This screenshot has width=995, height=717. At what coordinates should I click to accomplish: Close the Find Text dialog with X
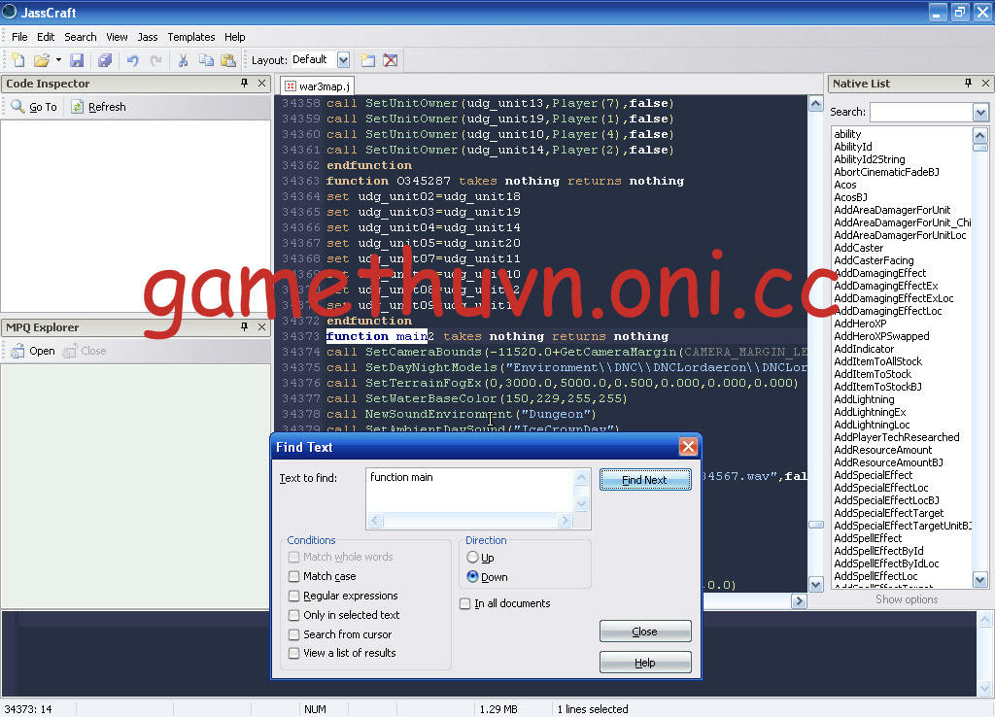coord(688,447)
